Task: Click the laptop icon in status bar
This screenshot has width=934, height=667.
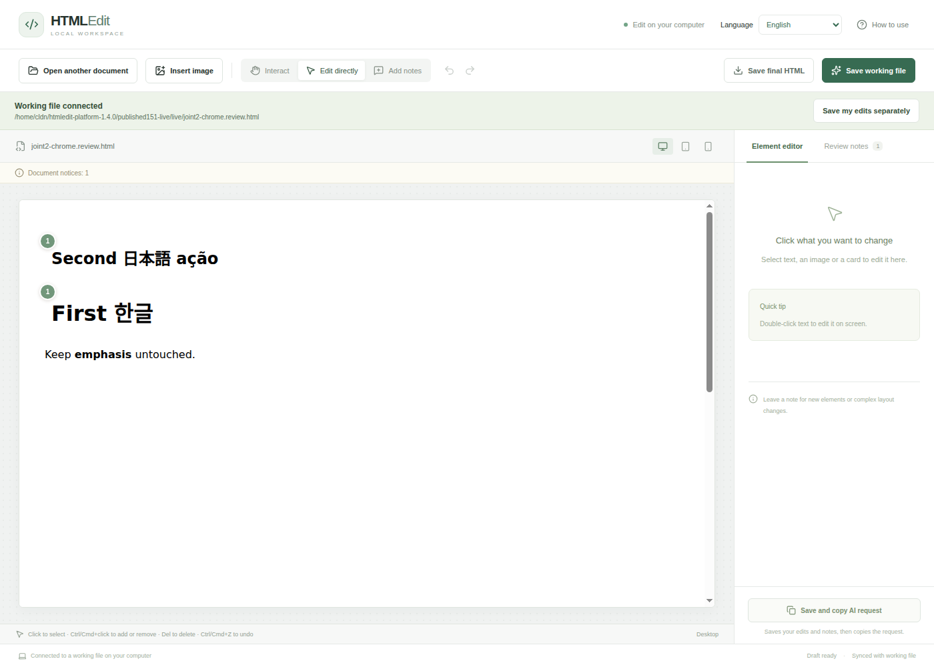Action: [22, 656]
